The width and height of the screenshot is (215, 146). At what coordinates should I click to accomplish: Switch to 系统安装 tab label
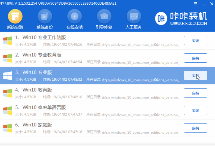coord(15,27)
